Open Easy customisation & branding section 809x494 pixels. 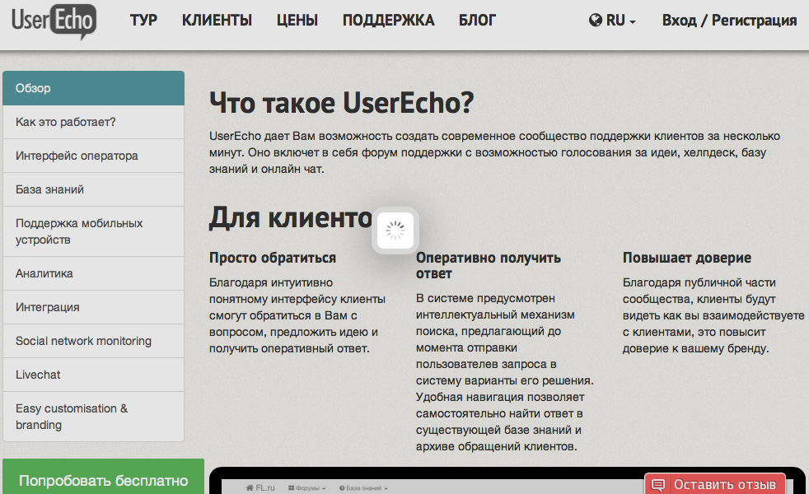(x=93, y=417)
